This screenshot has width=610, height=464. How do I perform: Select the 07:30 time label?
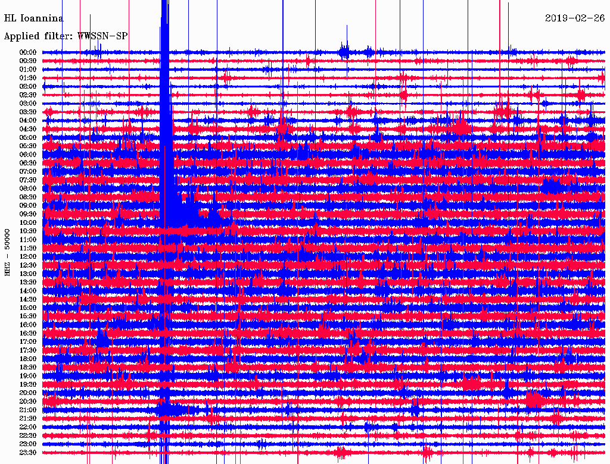(28, 180)
